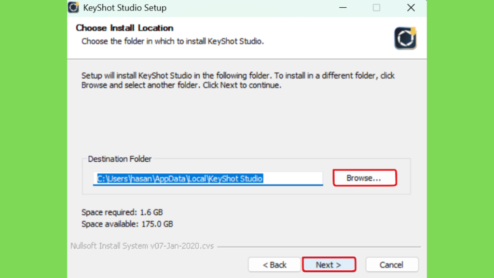This screenshot has height=278, width=494.
Task: Click inside the Destination Folder path field
Action: point(208,179)
